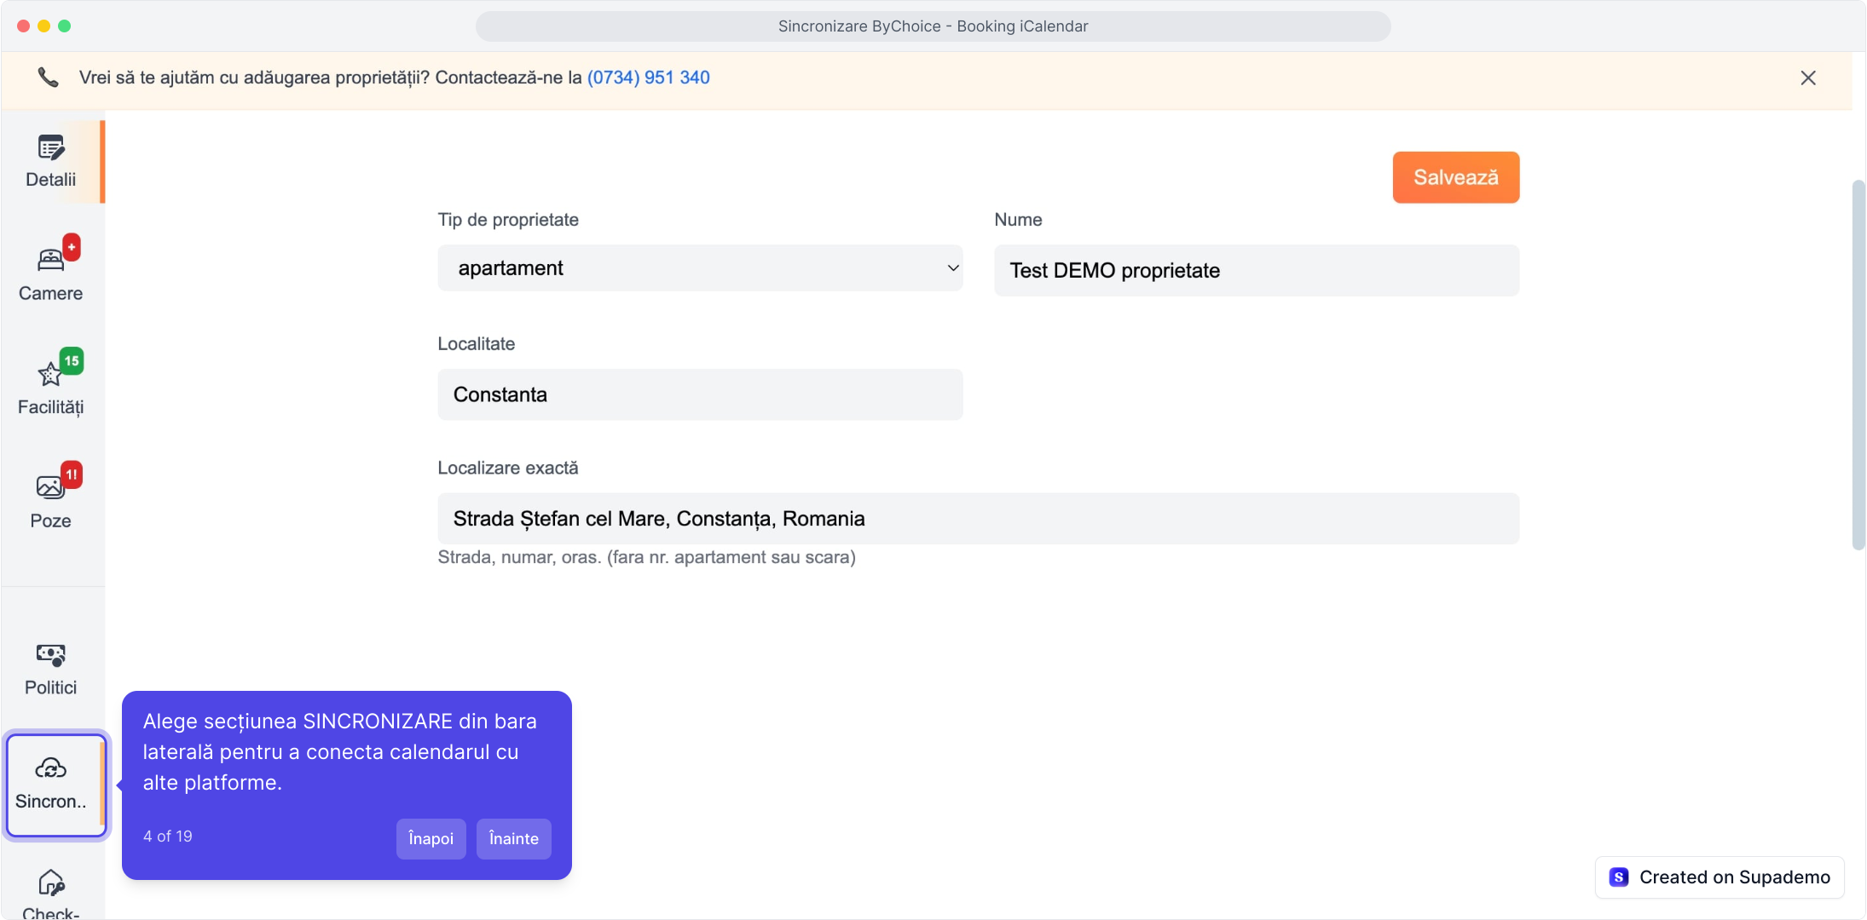This screenshot has width=1867, height=920.
Task: Select the Sincronizare cloud sync icon
Action: tap(50, 768)
